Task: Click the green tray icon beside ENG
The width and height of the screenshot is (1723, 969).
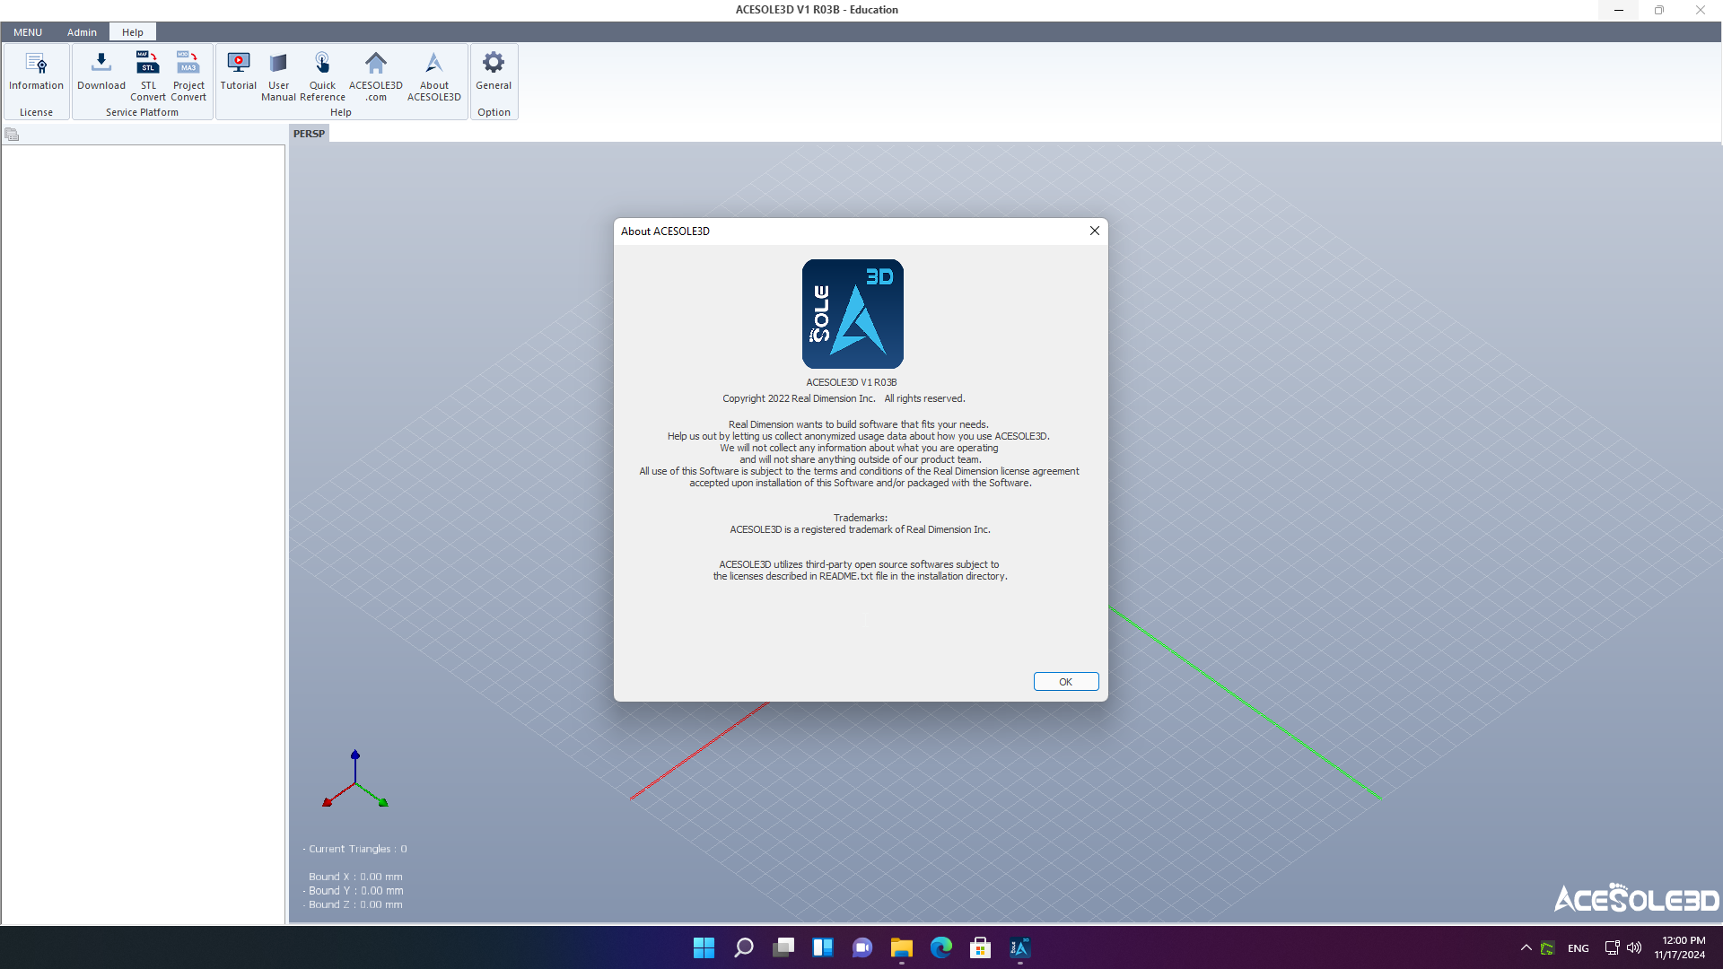Action: coord(1548,948)
